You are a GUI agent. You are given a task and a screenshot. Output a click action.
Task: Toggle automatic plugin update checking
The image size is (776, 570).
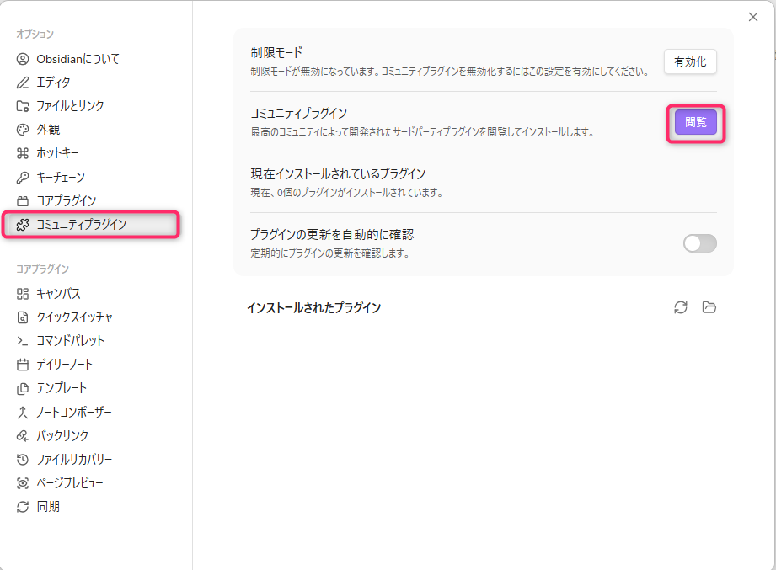tap(699, 243)
